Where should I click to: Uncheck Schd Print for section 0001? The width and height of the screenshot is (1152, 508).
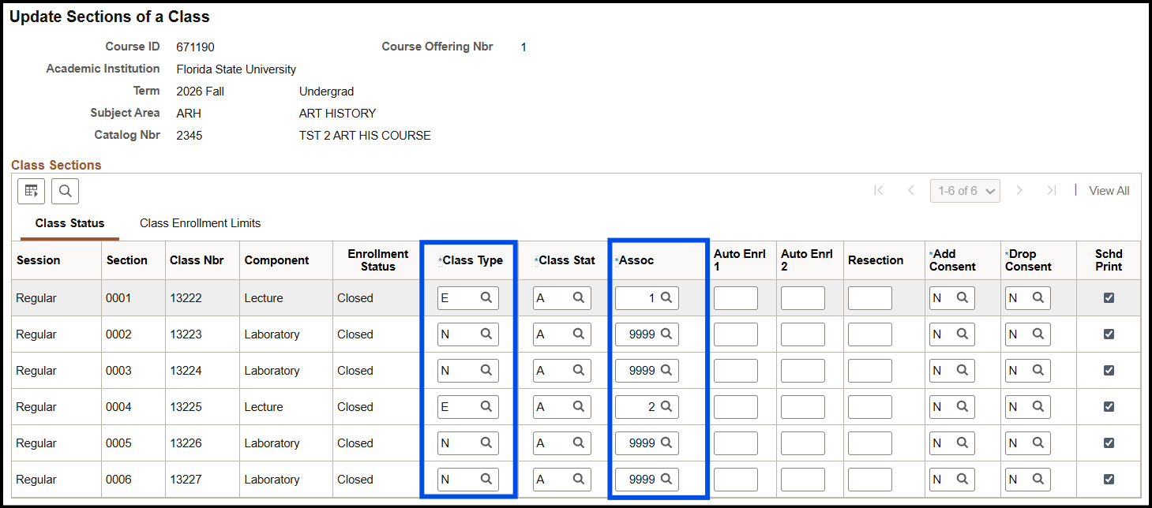tap(1109, 297)
